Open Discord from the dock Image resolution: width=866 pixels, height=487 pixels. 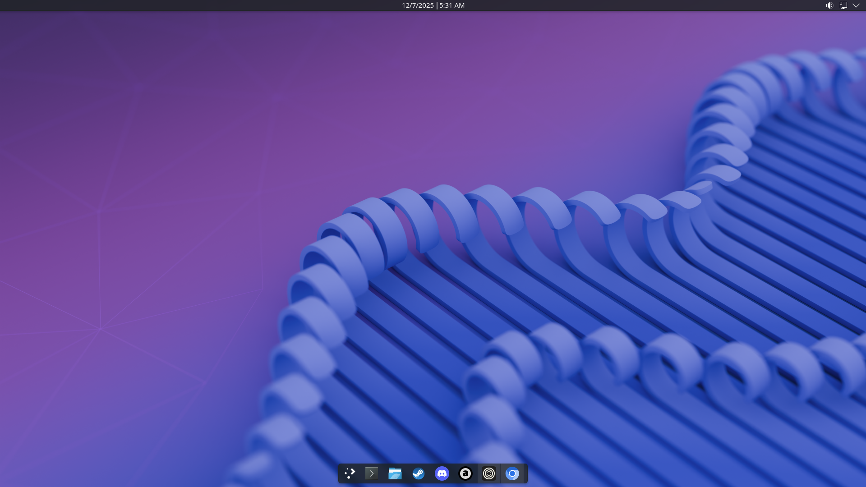point(442,473)
